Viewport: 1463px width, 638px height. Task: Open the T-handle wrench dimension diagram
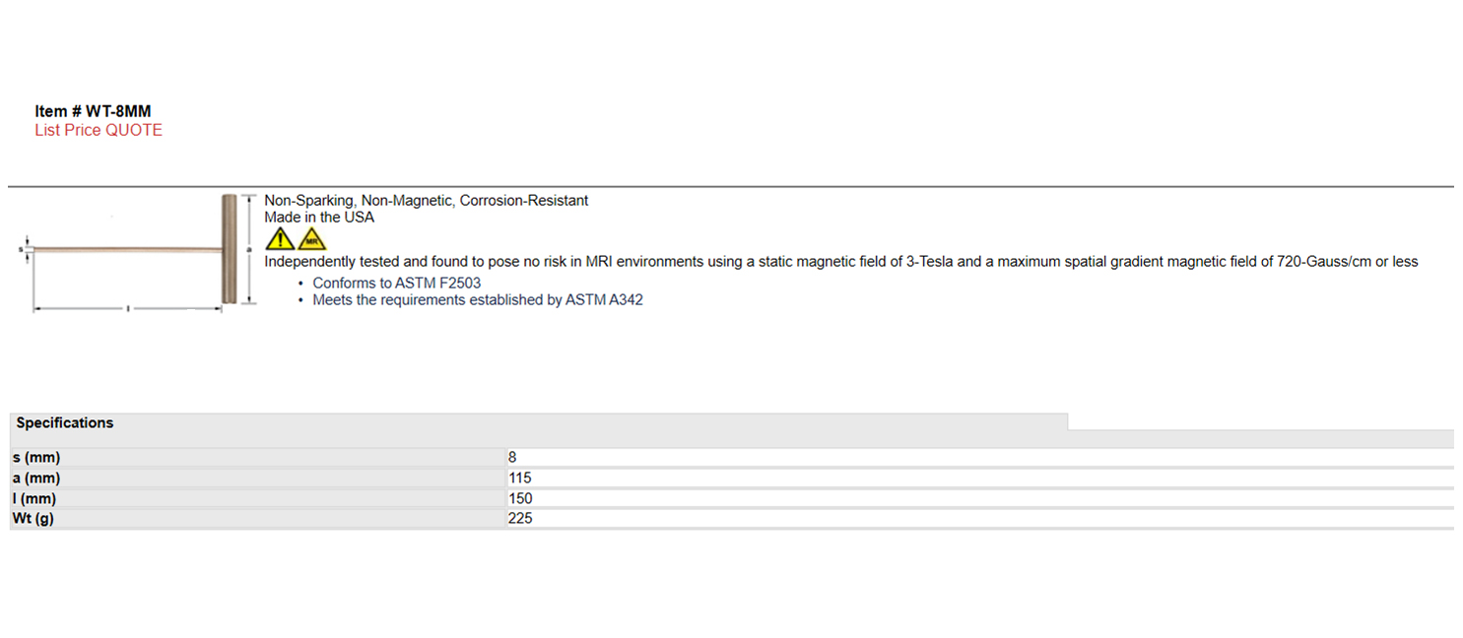(137, 253)
